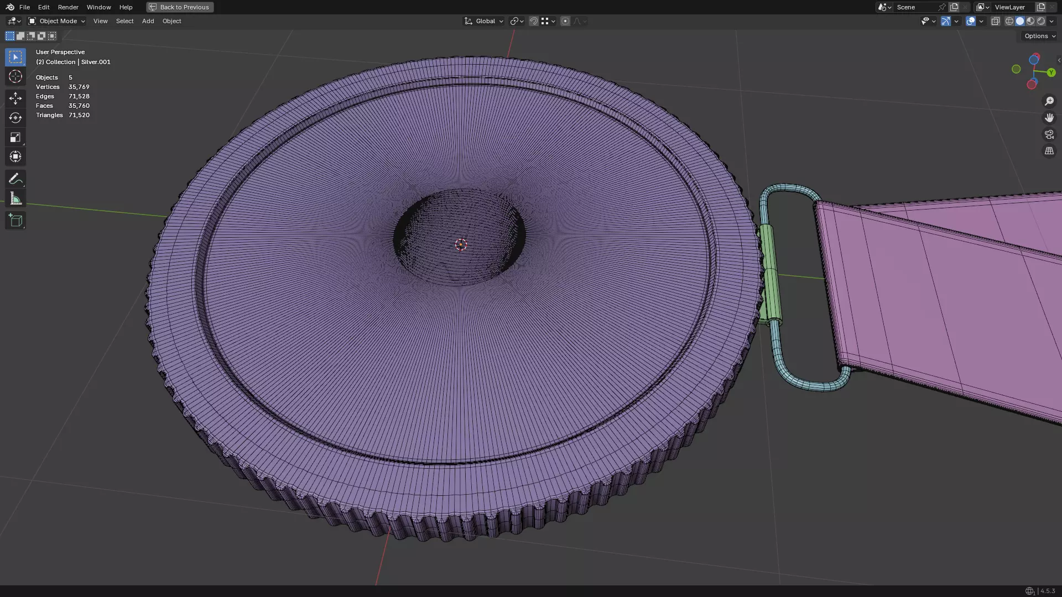Switch to wireframe viewport shading
The image size is (1062, 597).
pos(1009,21)
